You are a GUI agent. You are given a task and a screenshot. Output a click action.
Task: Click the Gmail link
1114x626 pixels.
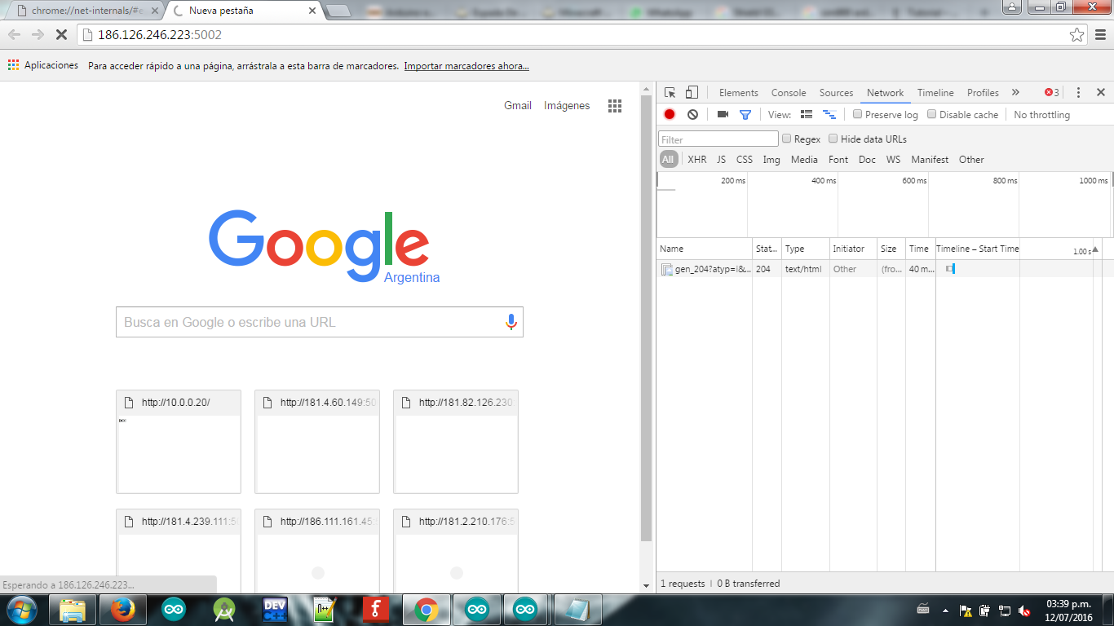pyautogui.click(x=518, y=105)
